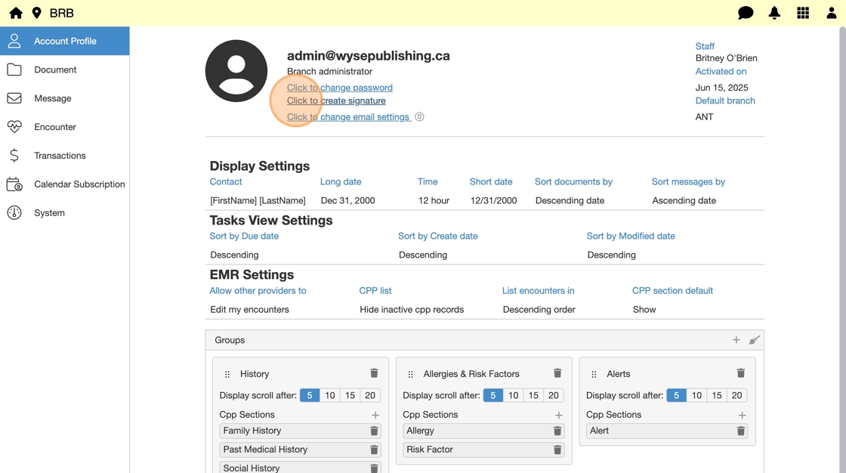Click the create signature link
The width and height of the screenshot is (846, 473).
click(x=336, y=100)
